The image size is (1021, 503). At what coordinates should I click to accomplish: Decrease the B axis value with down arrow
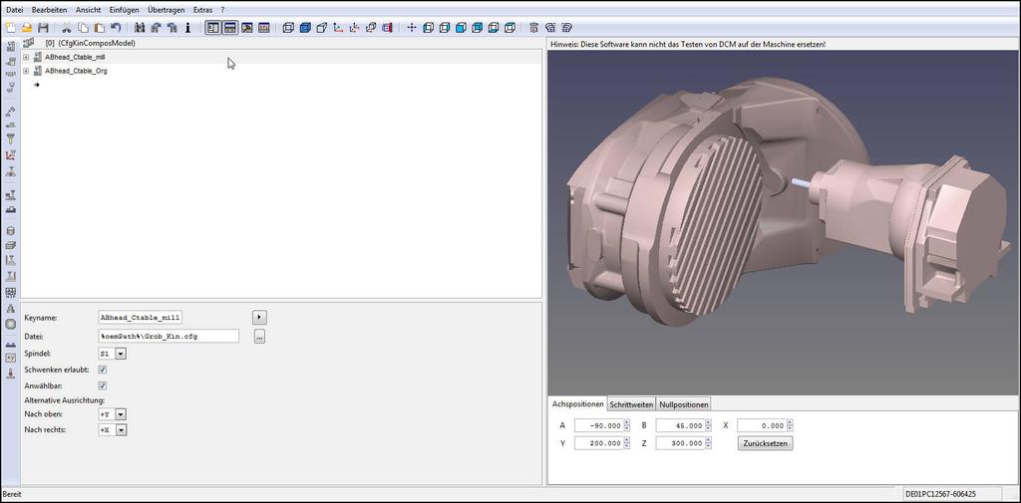708,429
